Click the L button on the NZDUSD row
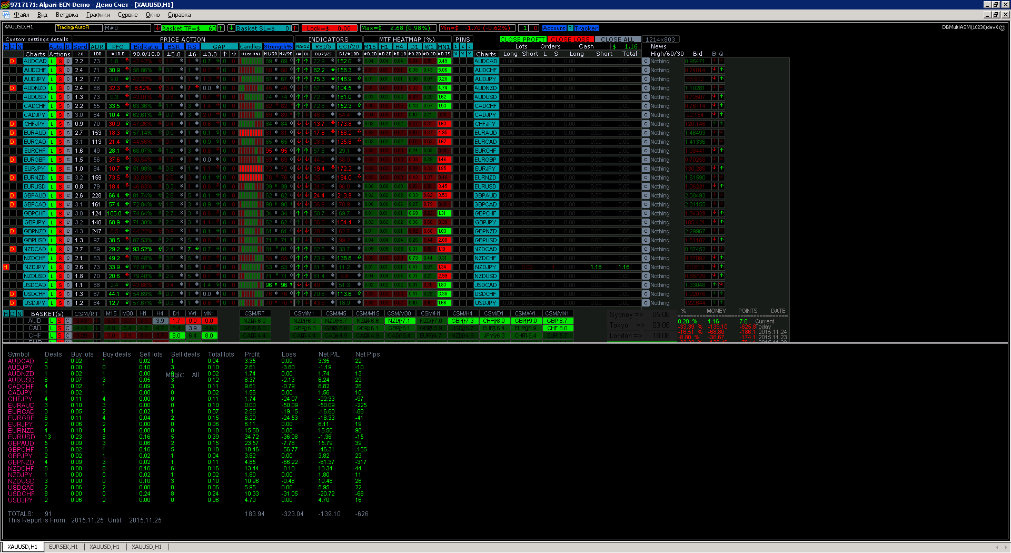This screenshot has height=553, width=1011. [52, 276]
